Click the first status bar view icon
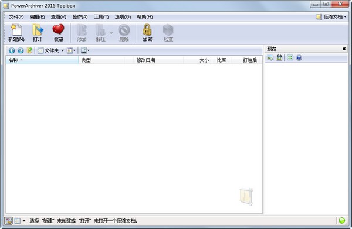 [x=9, y=221]
